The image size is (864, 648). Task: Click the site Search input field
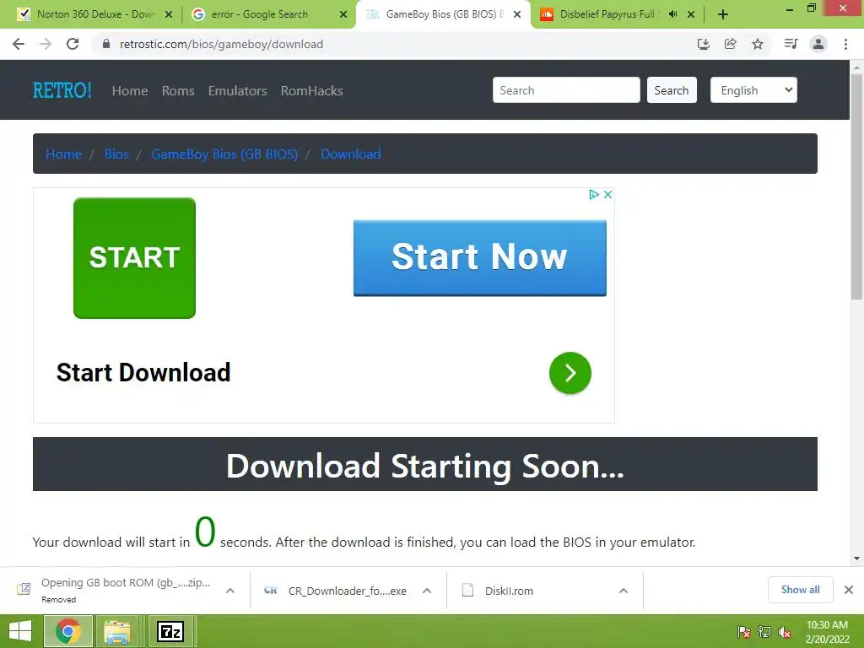tap(566, 90)
